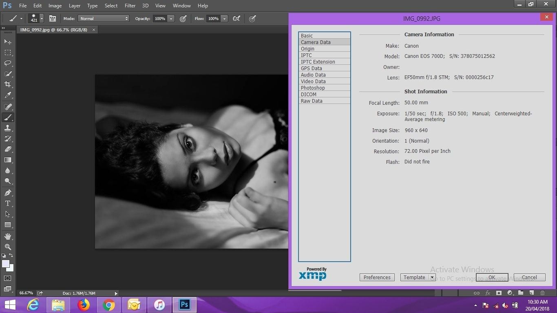Select the Move tool
Viewport: 557px width, 313px height.
tap(8, 42)
